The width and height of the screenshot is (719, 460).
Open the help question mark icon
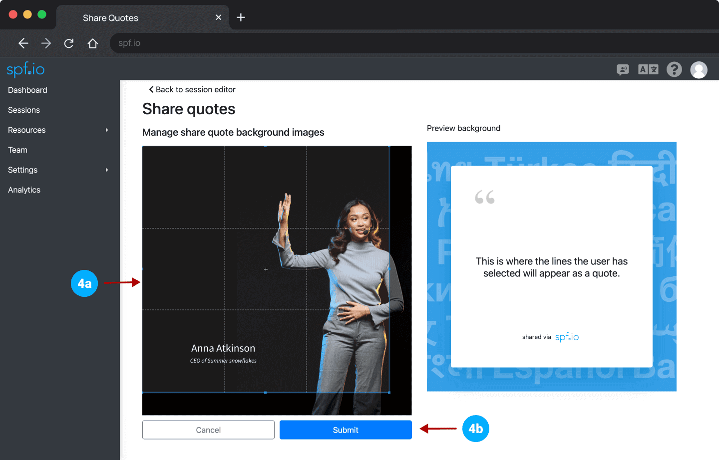(x=674, y=69)
